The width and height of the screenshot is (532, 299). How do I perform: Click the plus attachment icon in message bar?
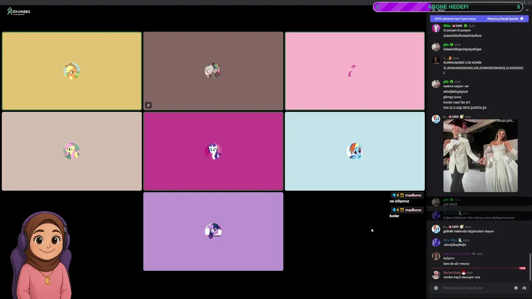(x=436, y=288)
